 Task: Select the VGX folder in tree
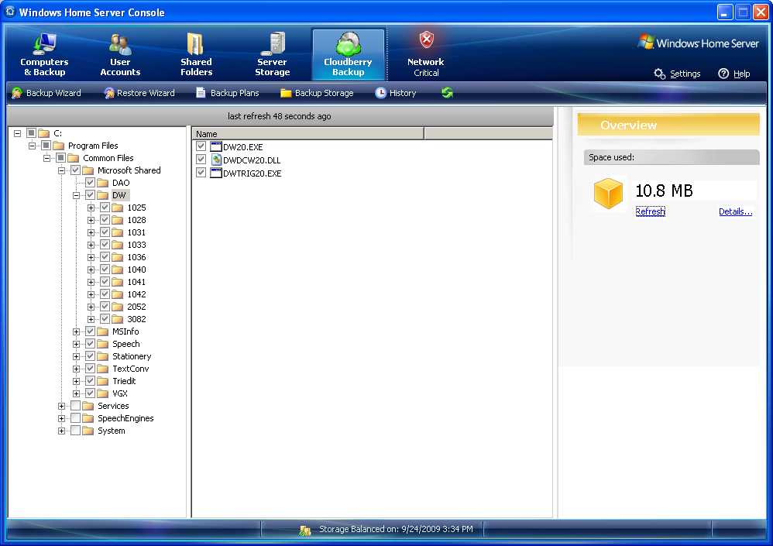120,393
